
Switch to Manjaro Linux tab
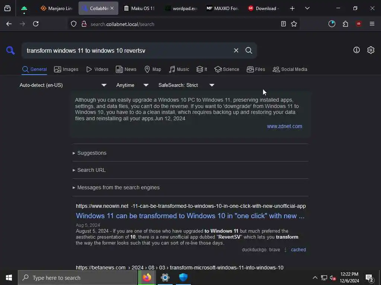tap(56, 8)
